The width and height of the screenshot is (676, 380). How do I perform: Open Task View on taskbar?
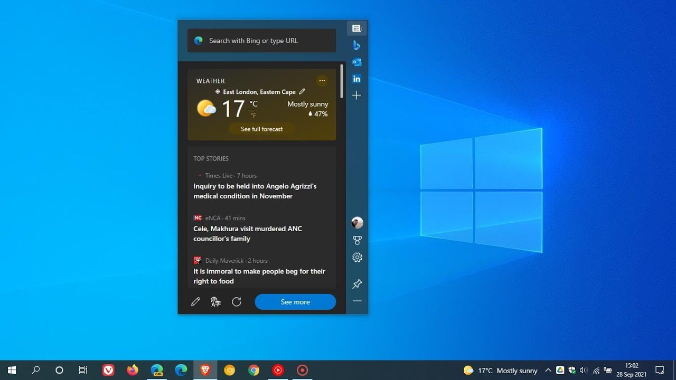coord(83,370)
